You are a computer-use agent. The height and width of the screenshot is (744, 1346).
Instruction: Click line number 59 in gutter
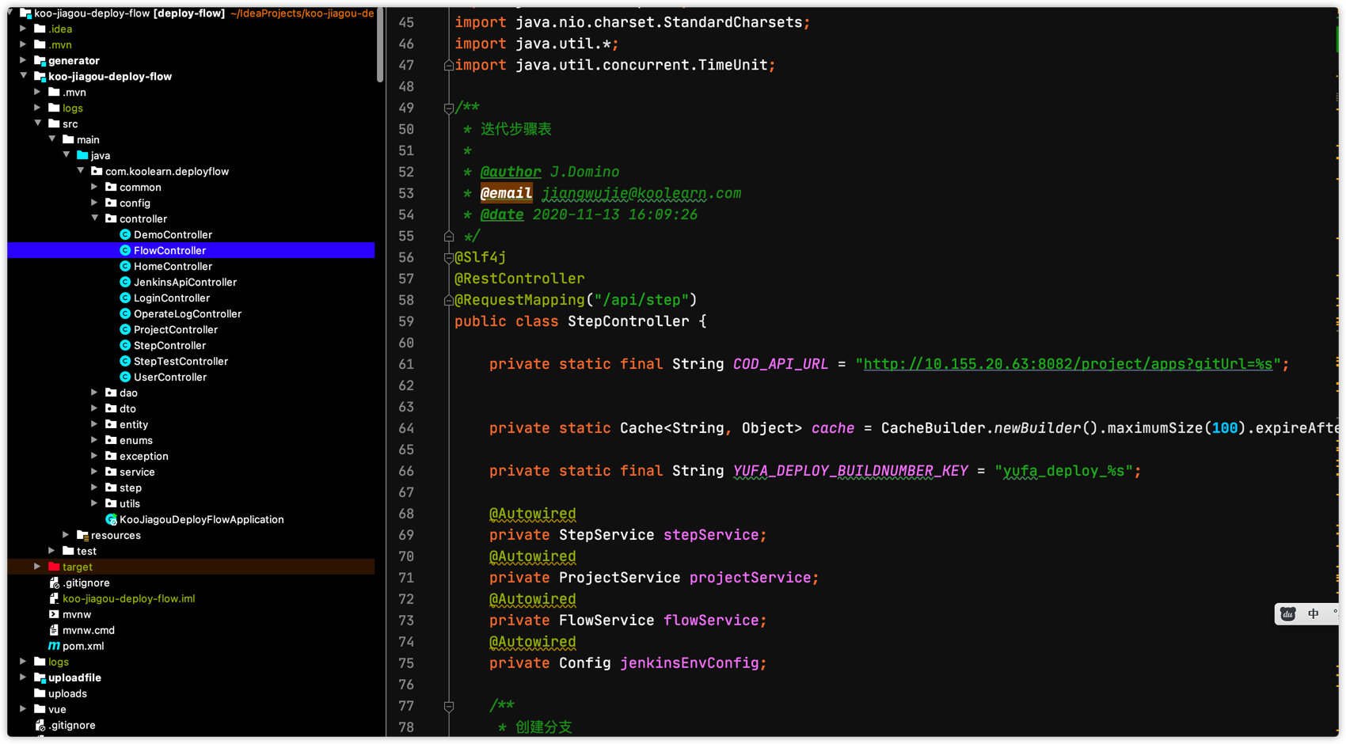coord(405,321)
